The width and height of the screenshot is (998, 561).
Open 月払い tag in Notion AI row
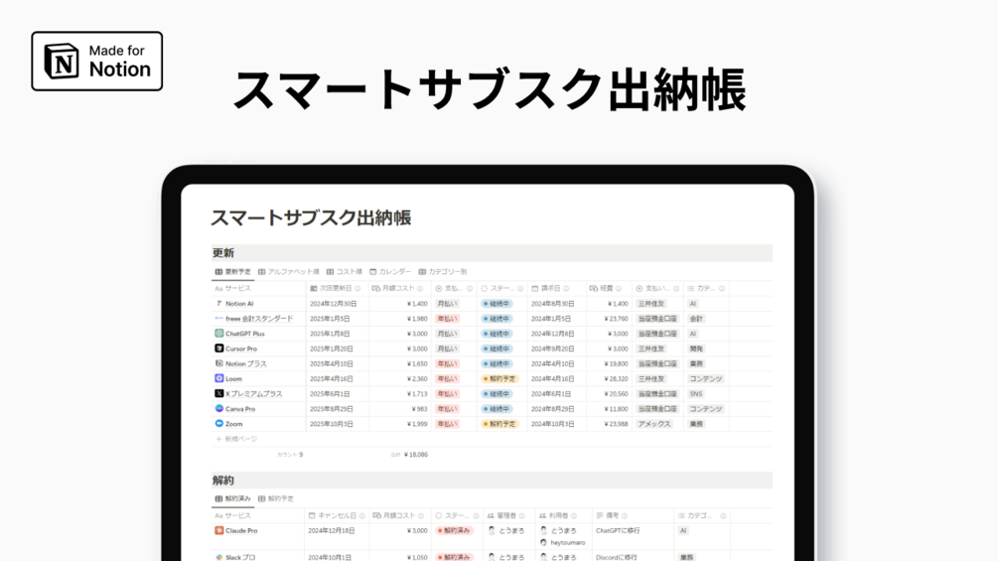coord(447,304)
